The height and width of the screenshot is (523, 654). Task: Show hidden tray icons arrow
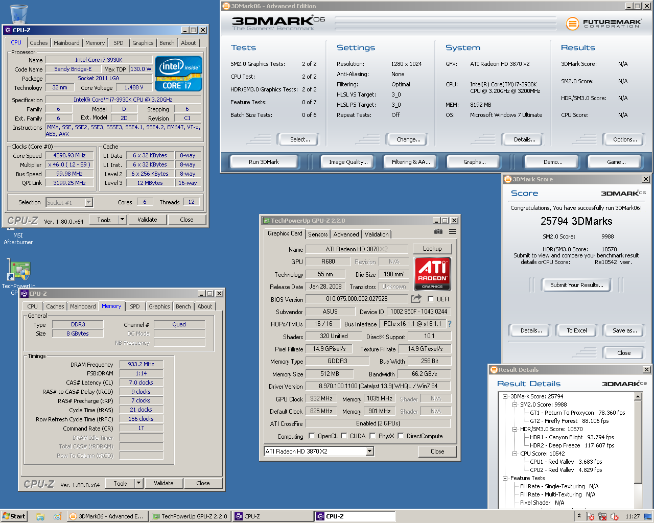tap(579, 516)
